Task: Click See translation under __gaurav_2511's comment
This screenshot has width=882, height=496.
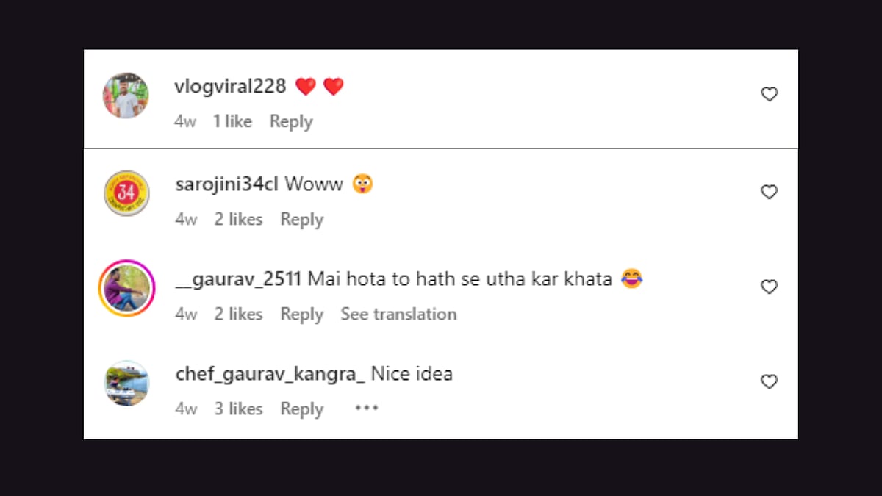Action: click(x=398, y=315)
